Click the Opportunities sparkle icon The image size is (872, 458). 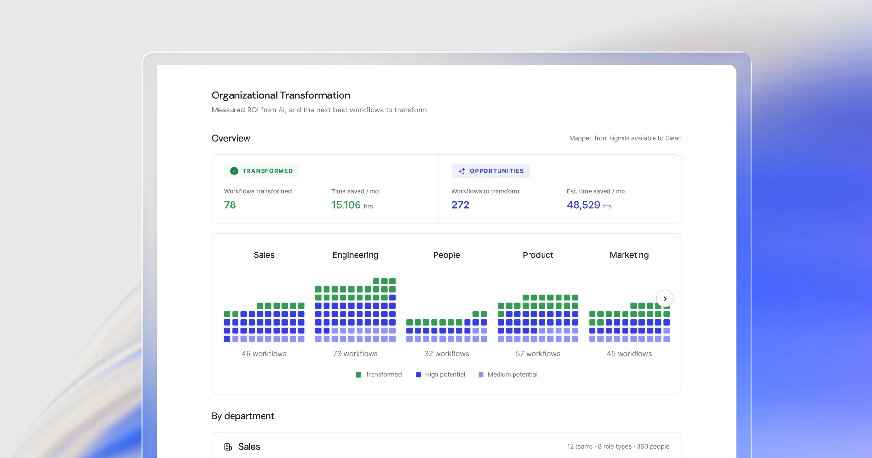coord(462,171)
